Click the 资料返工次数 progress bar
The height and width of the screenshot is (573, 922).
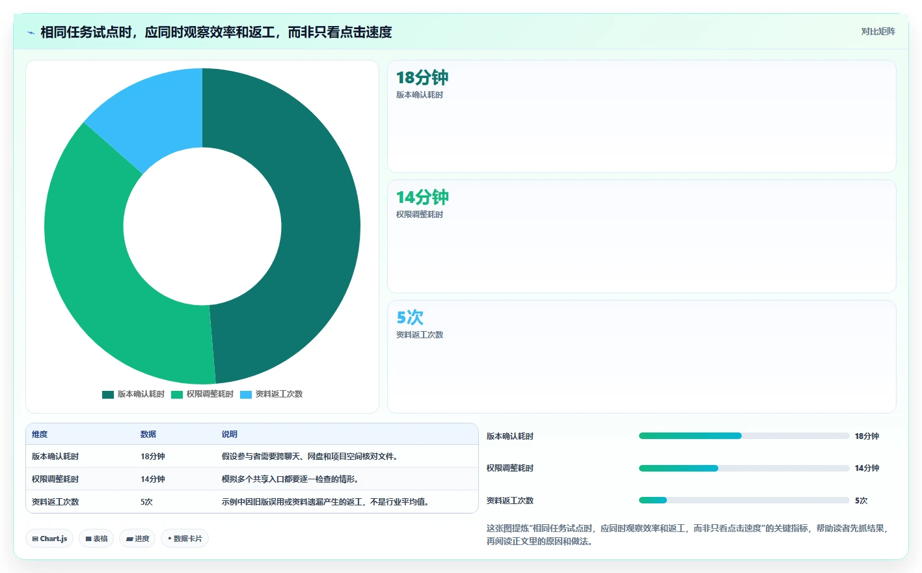[744, 500]
